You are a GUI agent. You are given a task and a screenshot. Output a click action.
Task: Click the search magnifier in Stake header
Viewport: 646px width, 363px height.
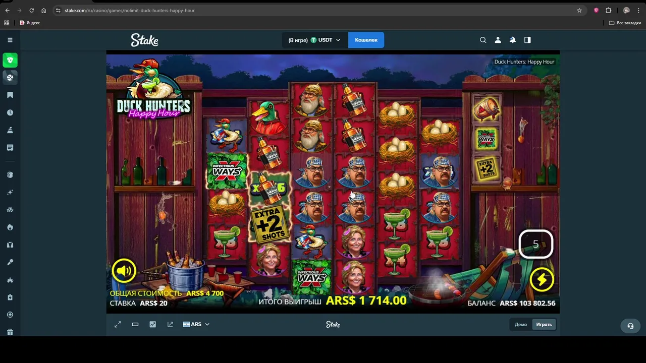click(483, 40)
